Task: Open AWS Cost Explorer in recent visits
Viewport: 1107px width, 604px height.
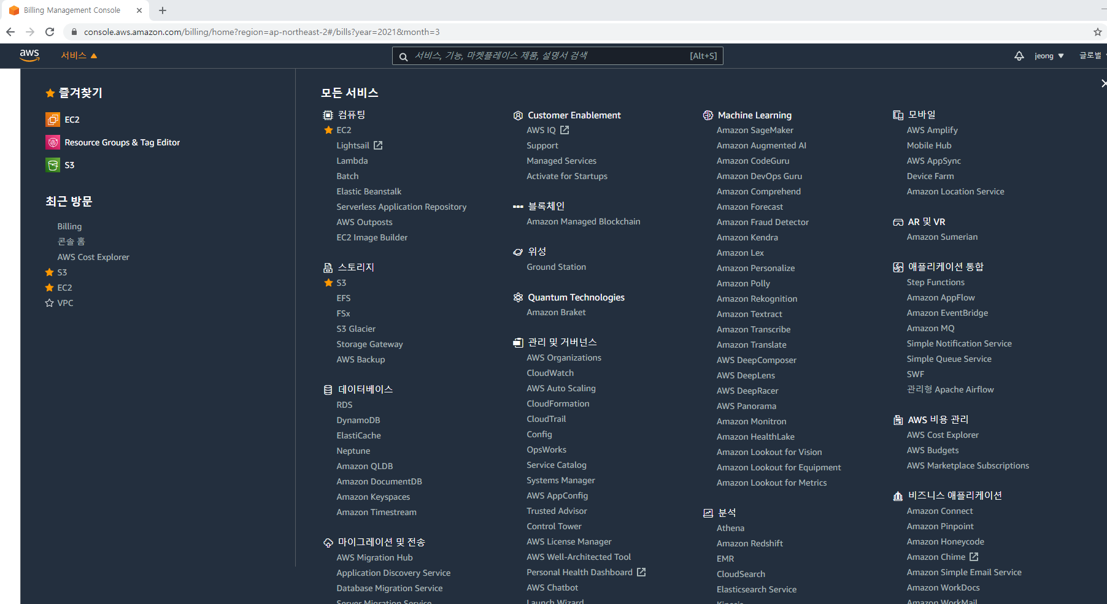Action: pos(93,257)
